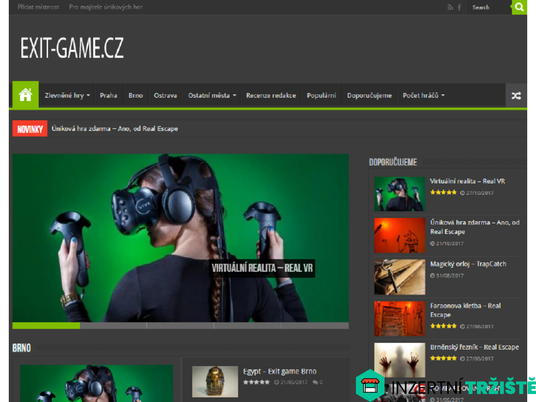The image size is (536, 402).
Task: Select the second slider progress segment
Action: coord(113,326)
